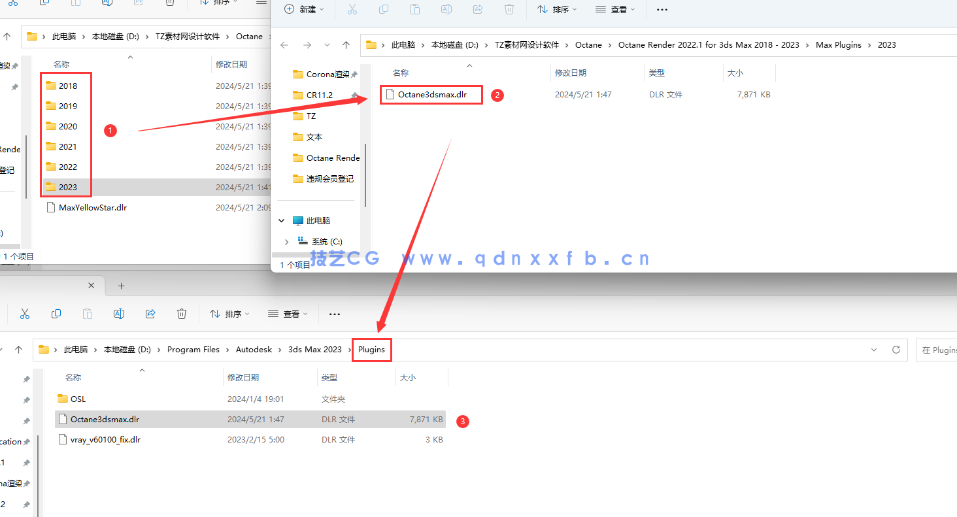Viewport: 957px width, 517px height.
Task: Open the 排序 sort dropdown in bottom window
Action: tap(229, 314)
